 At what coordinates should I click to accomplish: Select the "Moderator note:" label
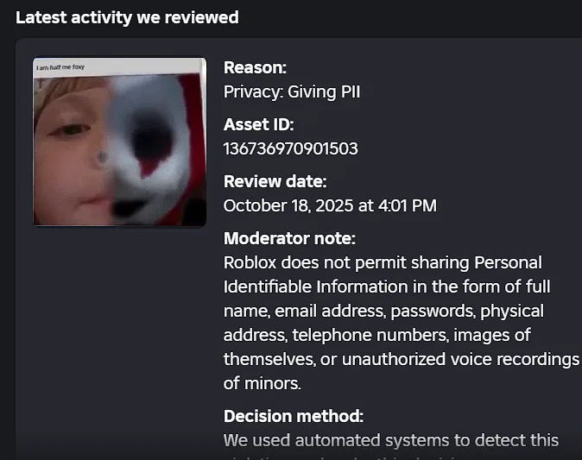coord(289,238)
